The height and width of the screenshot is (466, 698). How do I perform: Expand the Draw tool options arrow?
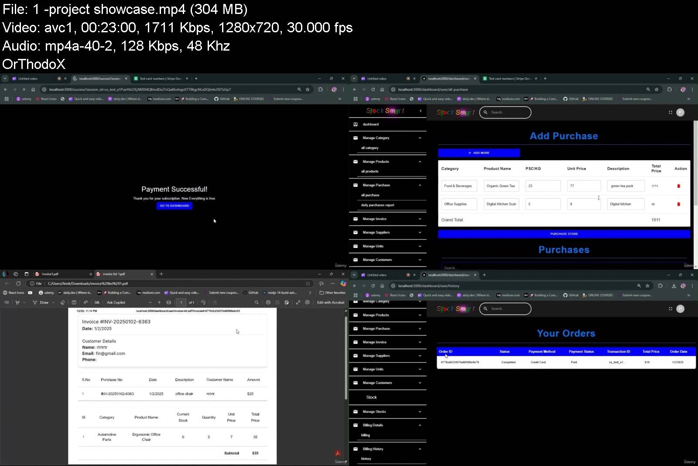click(53, 302)
